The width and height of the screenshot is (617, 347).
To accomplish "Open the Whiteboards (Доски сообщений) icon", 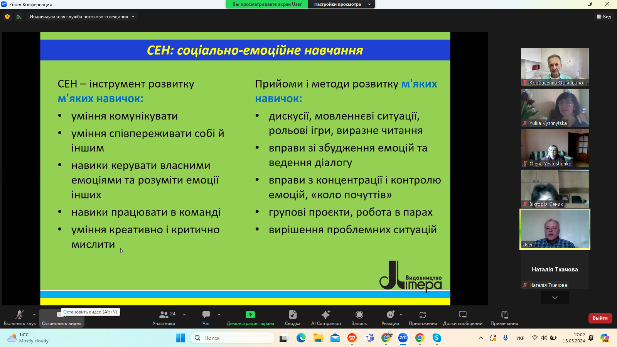I will [x=462, y=315].
